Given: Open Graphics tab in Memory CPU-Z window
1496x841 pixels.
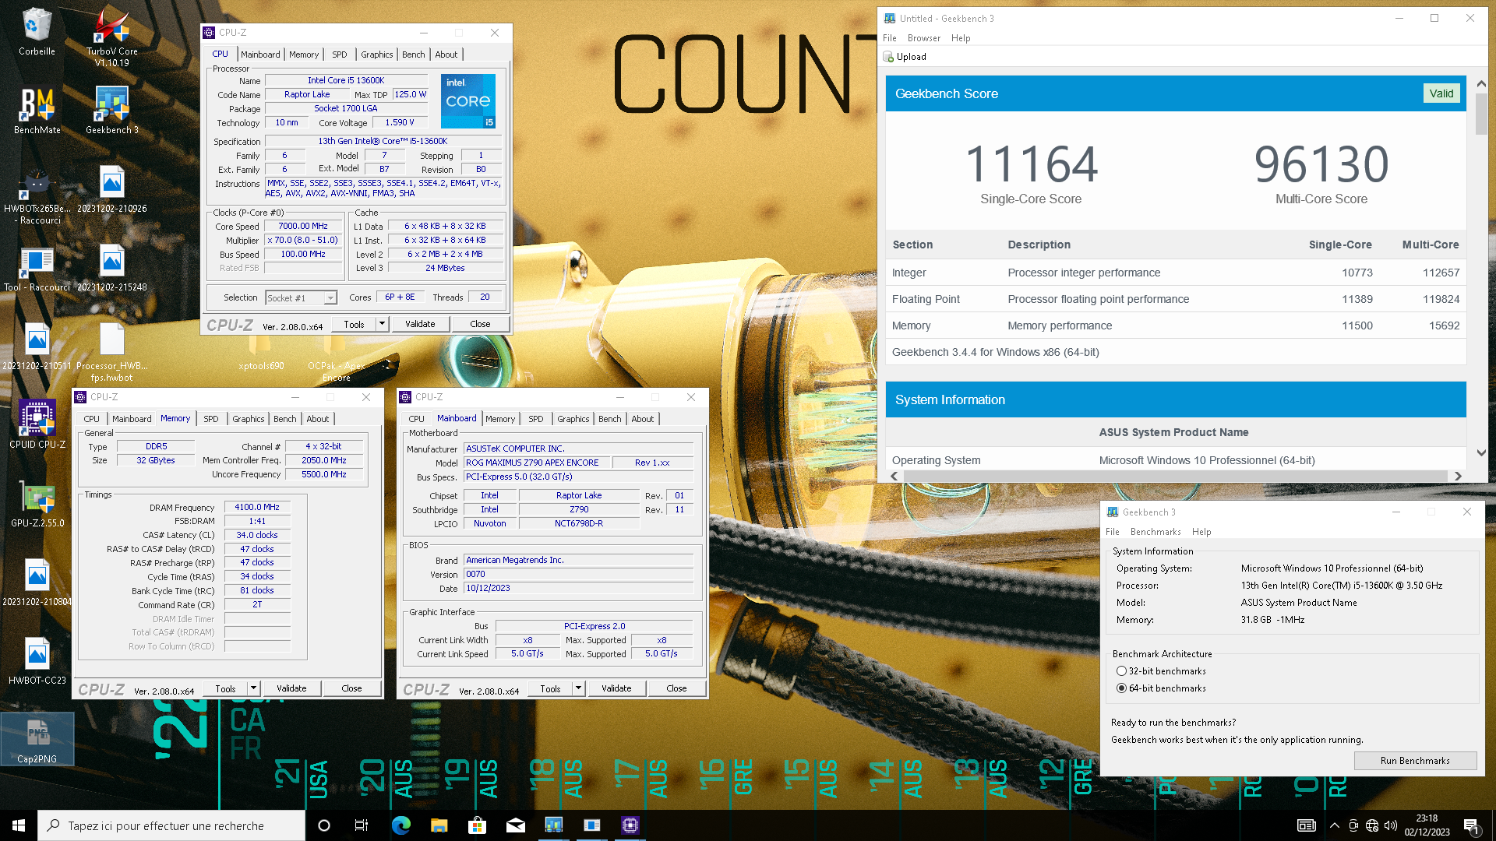Looking at the screenshot, I should (249, 419).
